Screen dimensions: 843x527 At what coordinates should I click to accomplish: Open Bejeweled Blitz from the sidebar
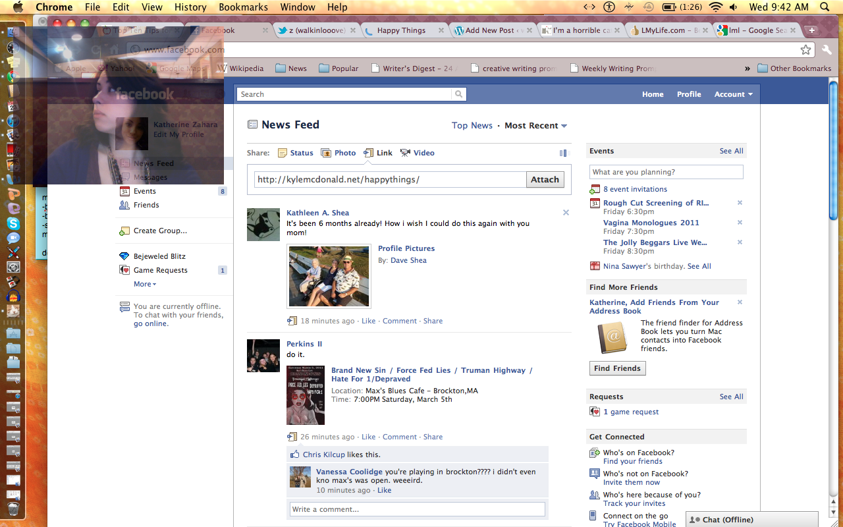coord(159,256)
